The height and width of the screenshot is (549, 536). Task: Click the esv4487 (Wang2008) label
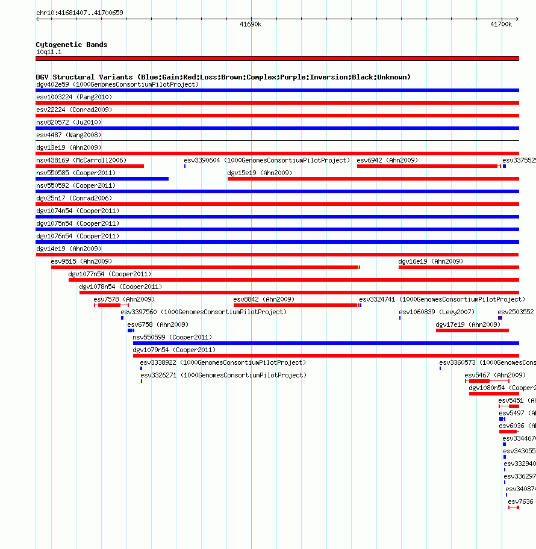[69, 135]
